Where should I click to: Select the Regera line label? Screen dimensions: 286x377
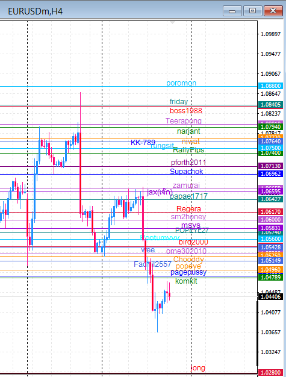click(188, 209)
